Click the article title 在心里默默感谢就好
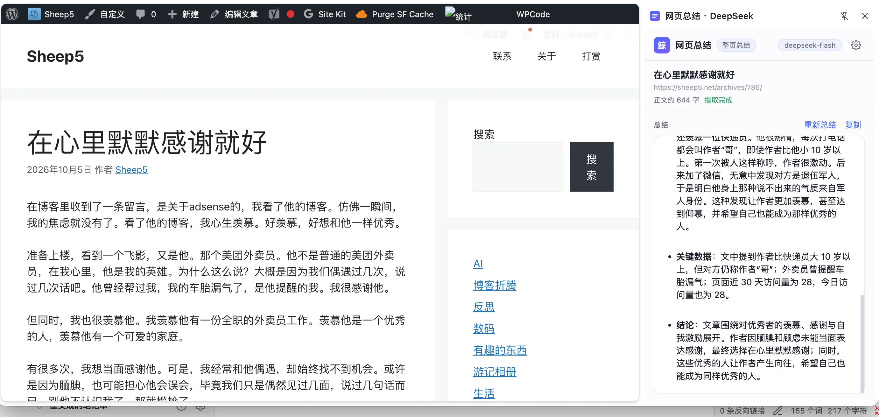This screenshot has width=879, height=417. 147,142
